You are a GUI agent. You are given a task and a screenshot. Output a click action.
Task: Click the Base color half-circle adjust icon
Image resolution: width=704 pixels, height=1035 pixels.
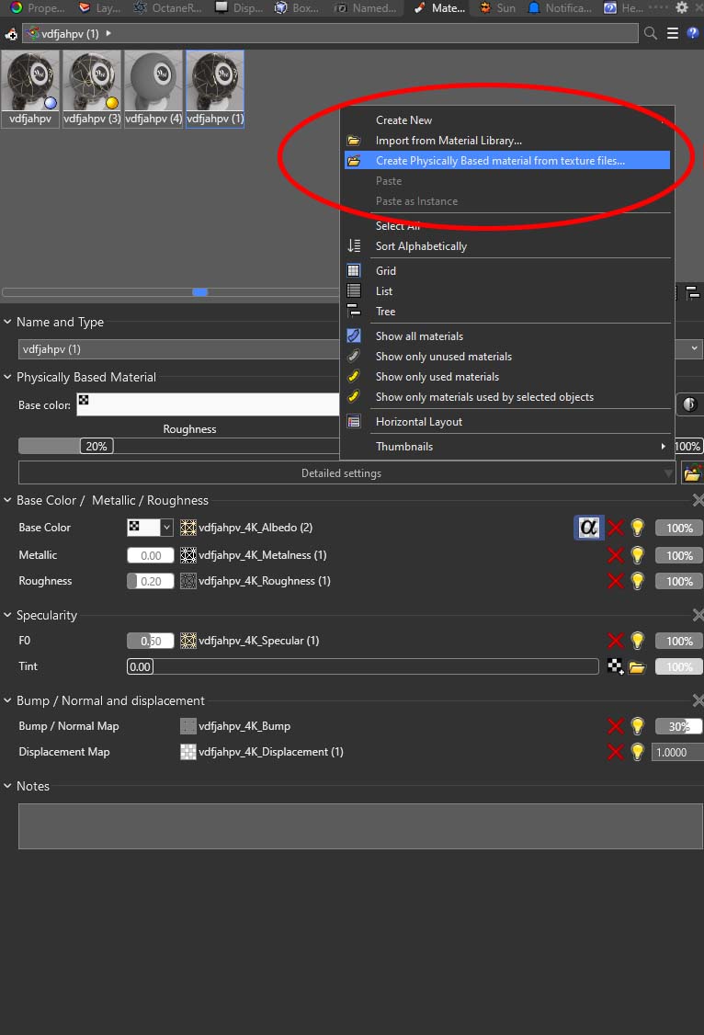tap(689, 404)
